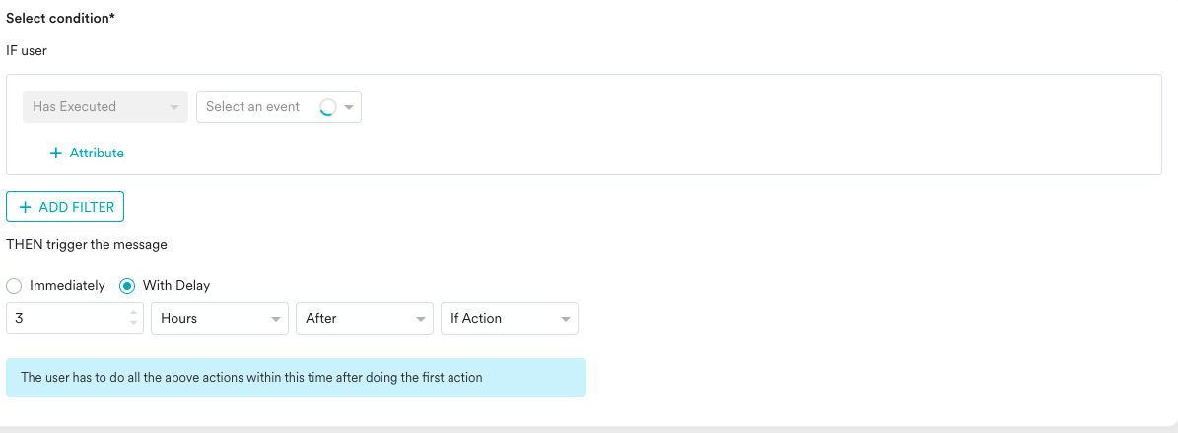Screen dimensions: 1178x433
Task: Click the Attribute link
Action: [x=97, y=154]
